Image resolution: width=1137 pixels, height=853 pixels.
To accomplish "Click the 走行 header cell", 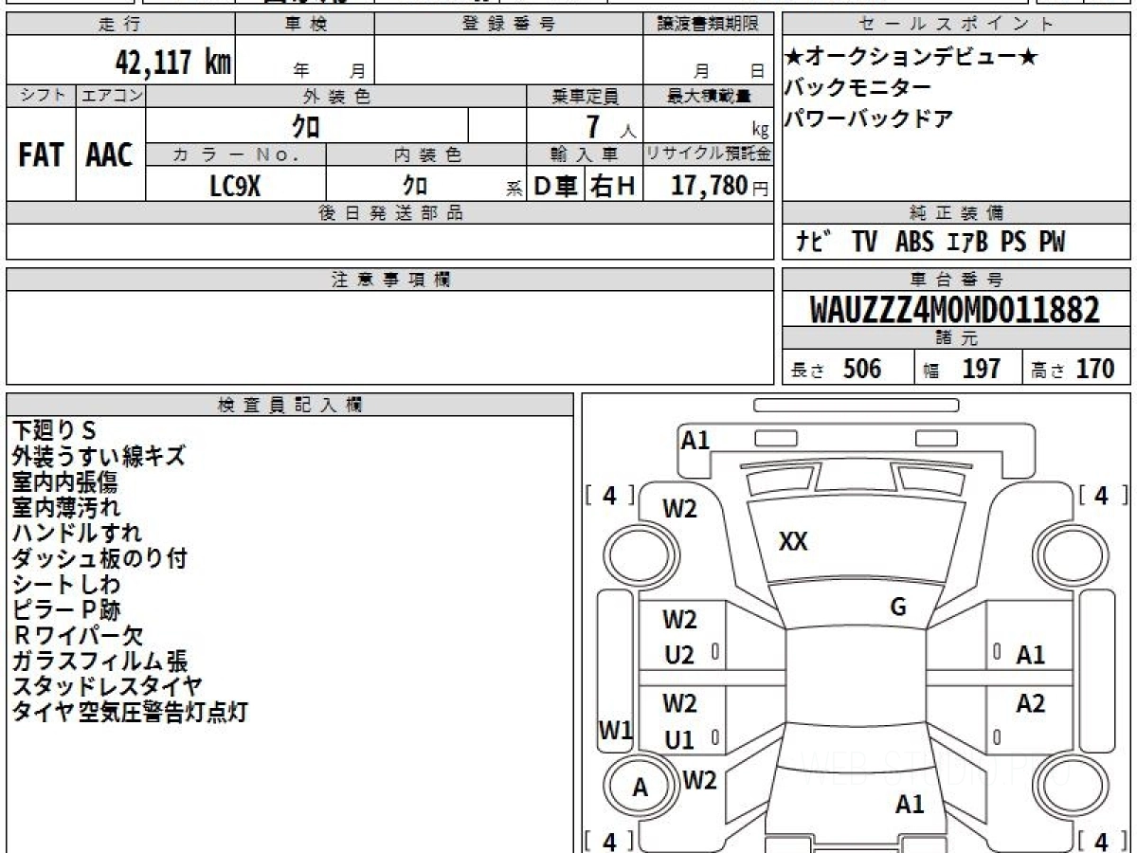I will [x=120, y=25].
